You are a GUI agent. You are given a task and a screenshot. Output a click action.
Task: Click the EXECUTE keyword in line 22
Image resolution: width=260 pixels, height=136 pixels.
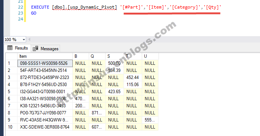point(40,7)
